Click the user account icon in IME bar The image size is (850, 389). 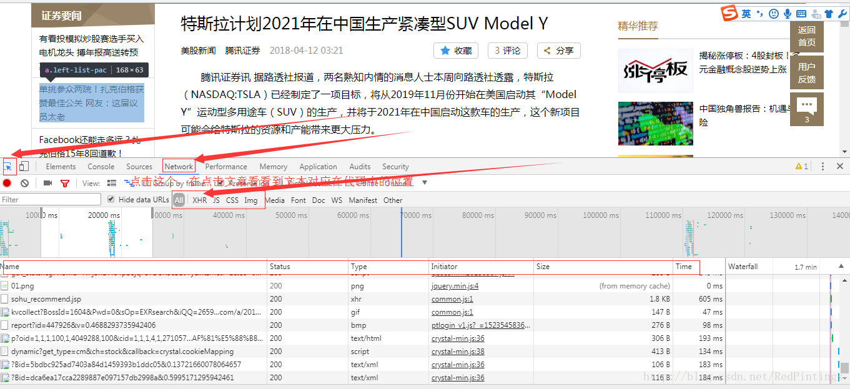click(816, 13)
